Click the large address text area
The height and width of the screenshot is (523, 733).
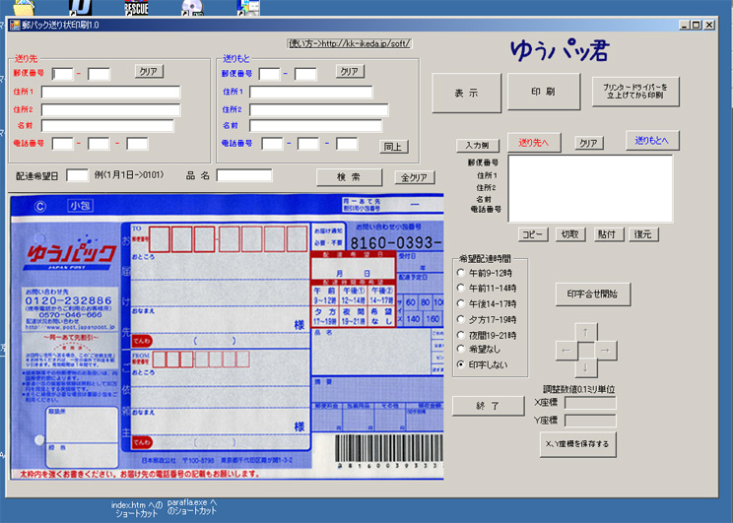point(590,188)
